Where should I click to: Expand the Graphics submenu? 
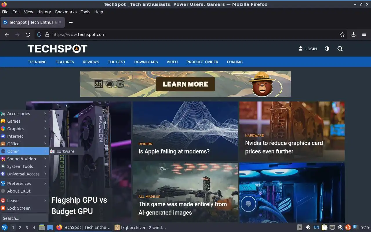(x=24, y=129)
